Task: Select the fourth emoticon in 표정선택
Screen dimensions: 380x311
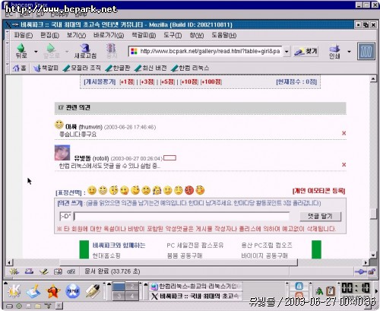Action: click(x=125, y=190)
